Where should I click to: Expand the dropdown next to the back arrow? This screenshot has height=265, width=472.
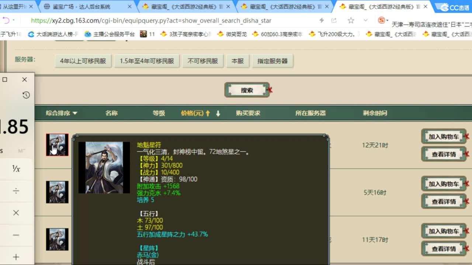tap(14, 20)
